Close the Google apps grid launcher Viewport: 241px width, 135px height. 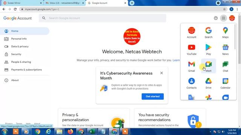[223, 18]
